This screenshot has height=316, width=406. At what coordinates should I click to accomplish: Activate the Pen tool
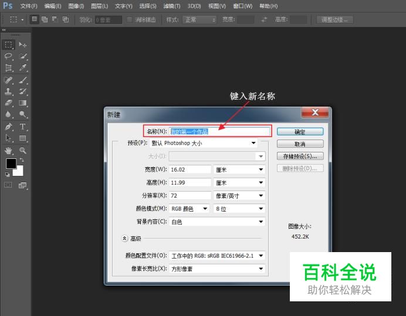coord(8,127)
